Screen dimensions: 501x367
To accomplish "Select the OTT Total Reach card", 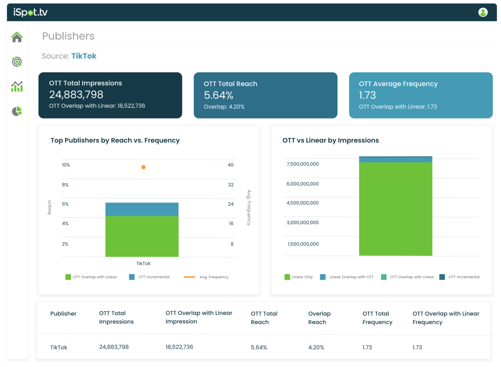I will pyautogui.click(x=266, y=95).
